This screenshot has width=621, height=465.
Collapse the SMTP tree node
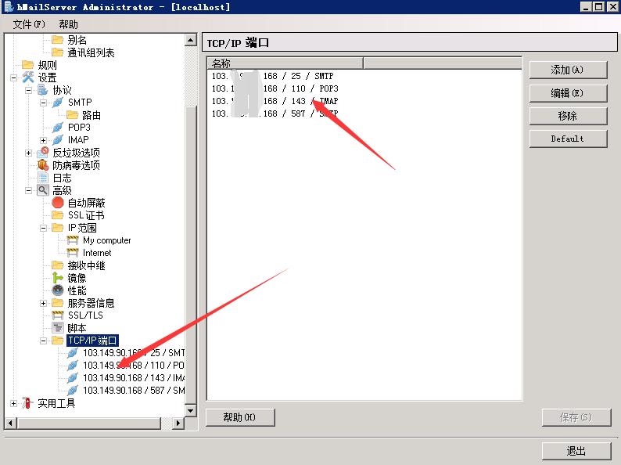click(44, 103)
